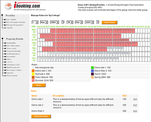Expand the end month Nov dropdown

click(79, 22)
